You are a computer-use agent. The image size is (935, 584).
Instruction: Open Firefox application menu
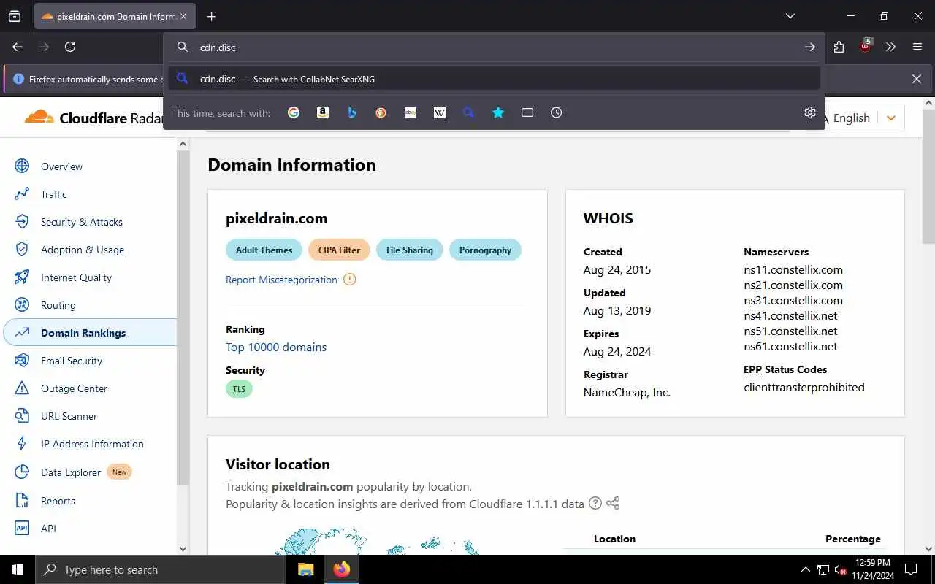coord(917,47)
